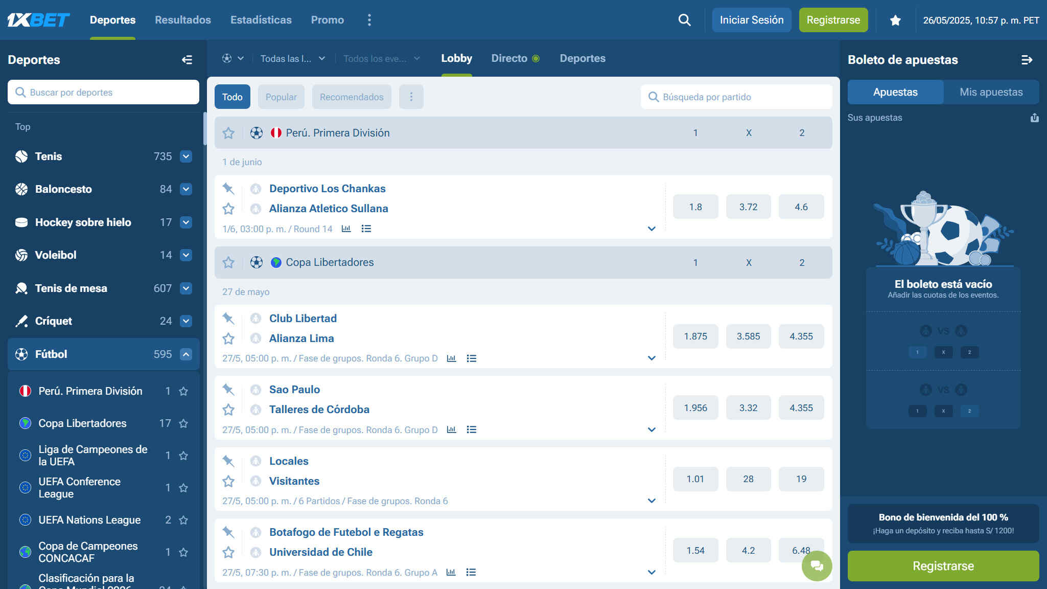Select odds 1.875 for Club Libertad
This screenshot has height=589, width=1047.
click(695, 336)
